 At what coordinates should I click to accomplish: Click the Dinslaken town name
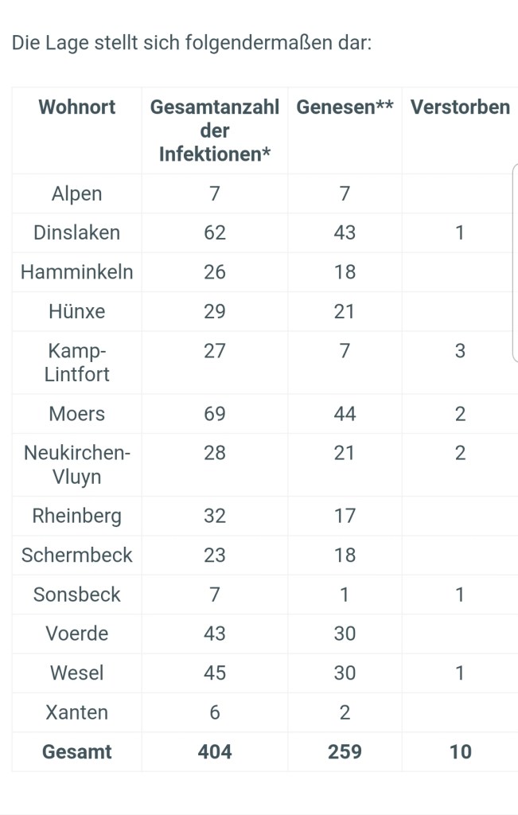pos(77,232)
